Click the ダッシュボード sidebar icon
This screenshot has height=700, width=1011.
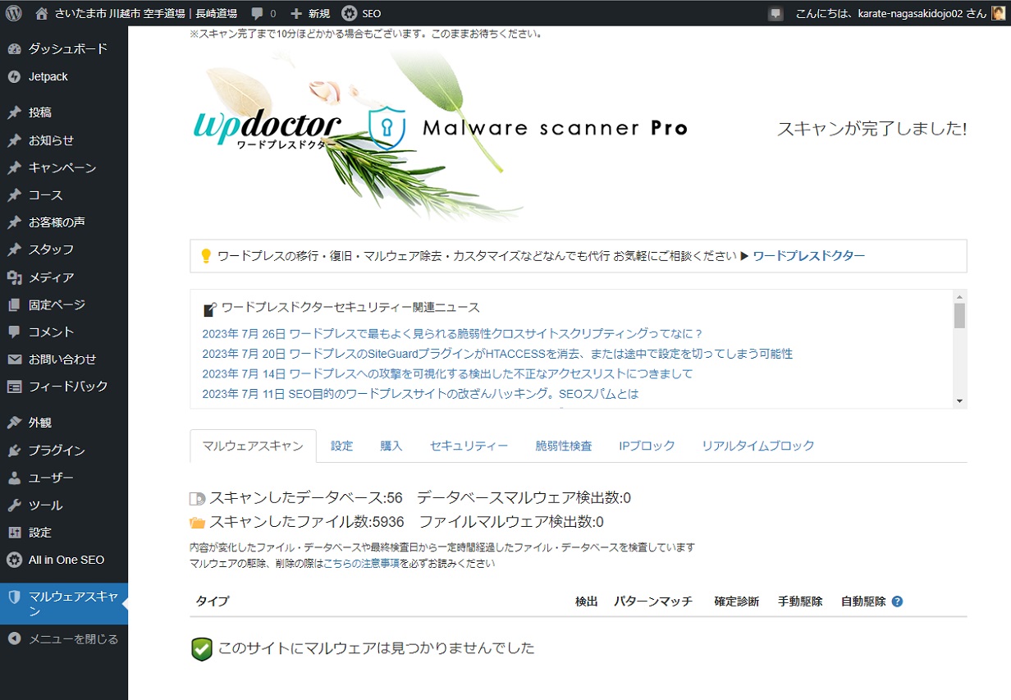coord(14,48)
